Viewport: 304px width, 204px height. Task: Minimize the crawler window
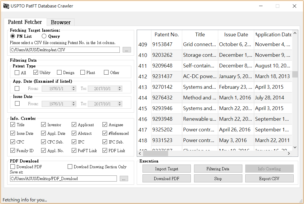coord(261,6)
